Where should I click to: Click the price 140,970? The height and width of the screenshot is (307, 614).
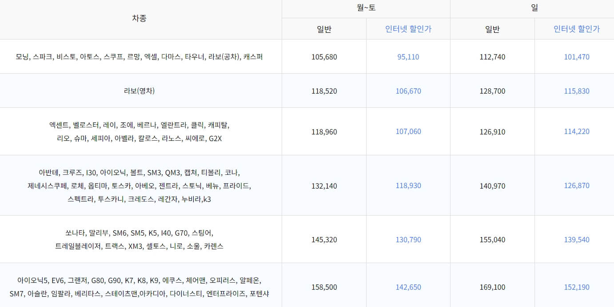pos(492,186)
